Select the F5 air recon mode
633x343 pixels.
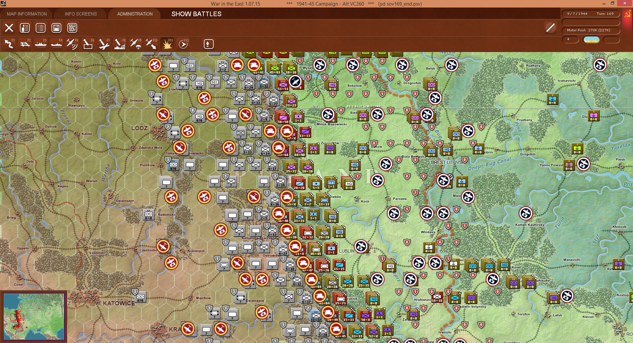72,44
